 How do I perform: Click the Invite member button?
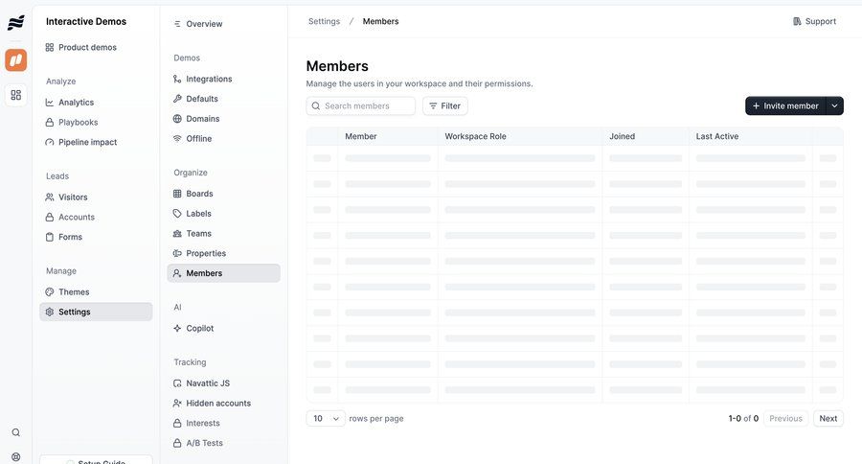pyautogui.click(x=785, y=105)
